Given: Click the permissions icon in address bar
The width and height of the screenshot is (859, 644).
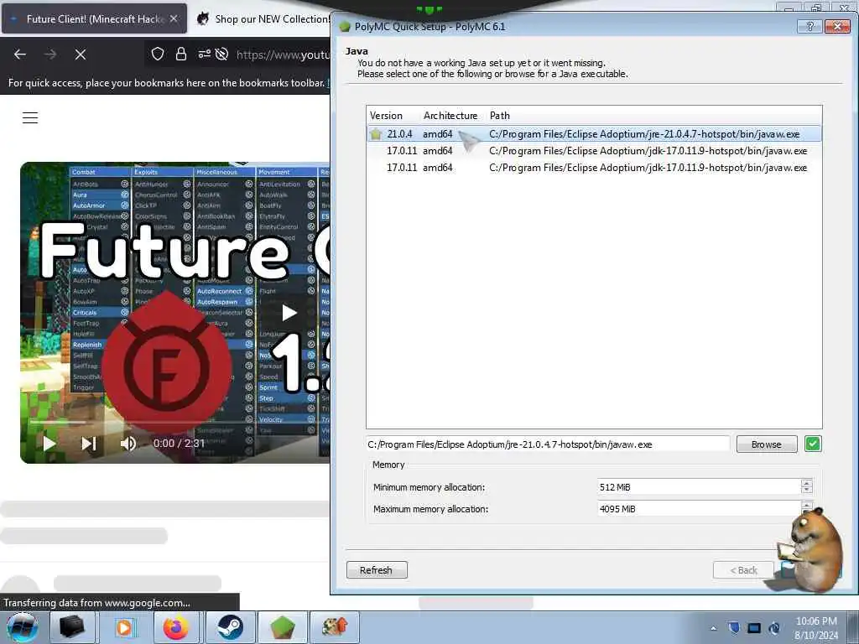Looking at the screenshot, I should [x=205, y=54].
